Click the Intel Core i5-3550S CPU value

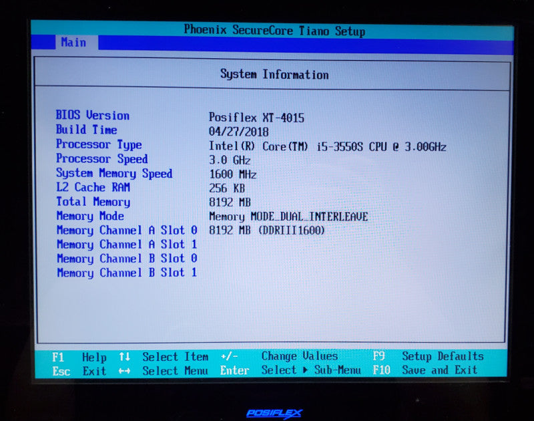(327, 146)
